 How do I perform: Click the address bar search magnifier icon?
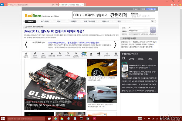[x=53, y=5]
